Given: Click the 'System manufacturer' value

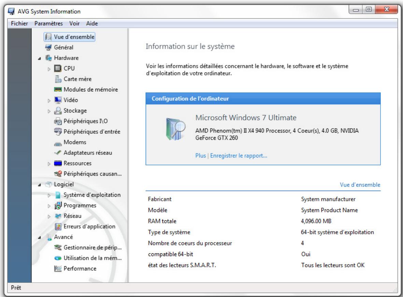Looking at the screenshot, I should (328, 199).
